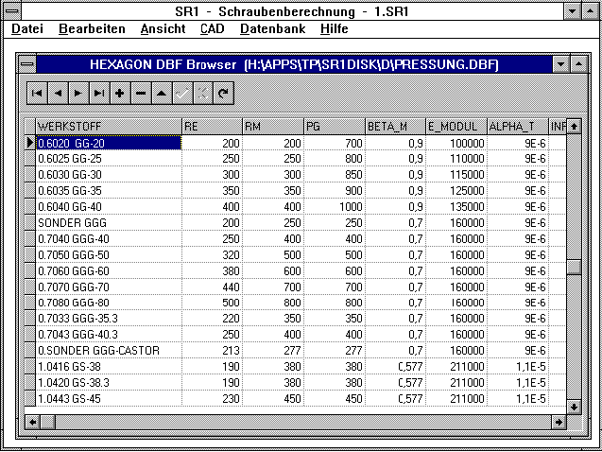Delete current record with minus button
This screenshot has width=602, height=452.
141,94
